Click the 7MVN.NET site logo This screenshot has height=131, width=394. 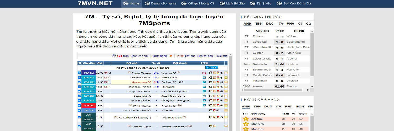[95, 3]
